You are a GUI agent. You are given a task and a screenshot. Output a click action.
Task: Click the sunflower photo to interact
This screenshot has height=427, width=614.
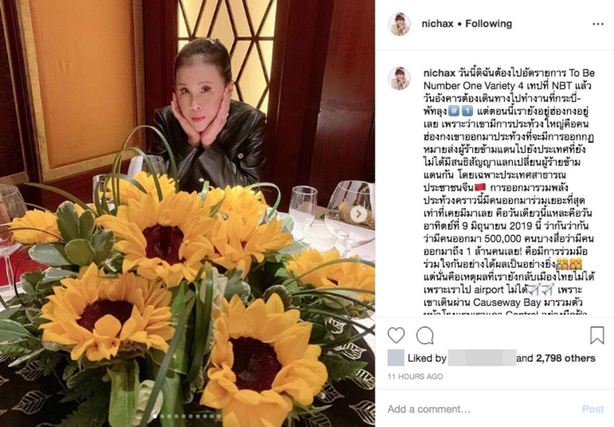[188, 213]
